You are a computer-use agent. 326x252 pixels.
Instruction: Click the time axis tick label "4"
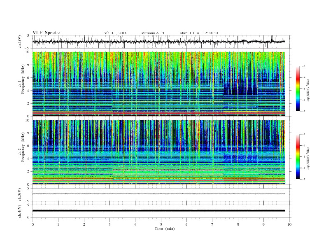tap(135, 224)
